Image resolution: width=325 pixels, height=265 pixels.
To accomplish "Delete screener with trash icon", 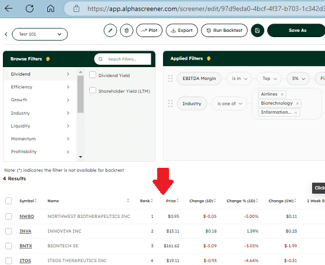I will tap(126, 31).
